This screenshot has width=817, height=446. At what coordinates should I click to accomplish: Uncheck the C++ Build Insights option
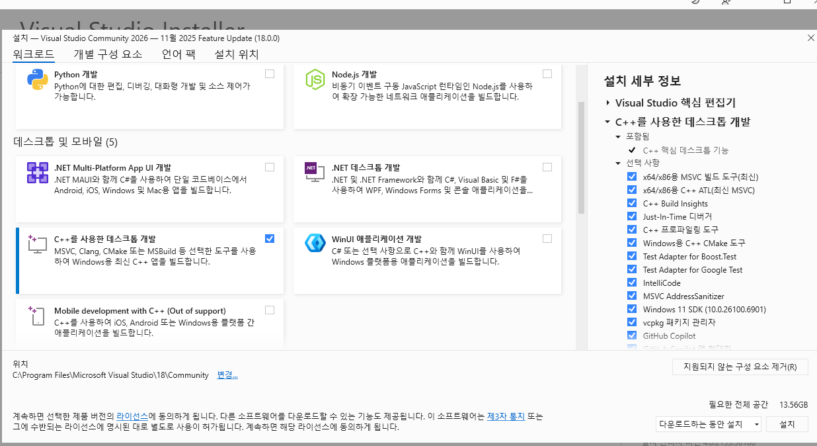click(632, 203)
